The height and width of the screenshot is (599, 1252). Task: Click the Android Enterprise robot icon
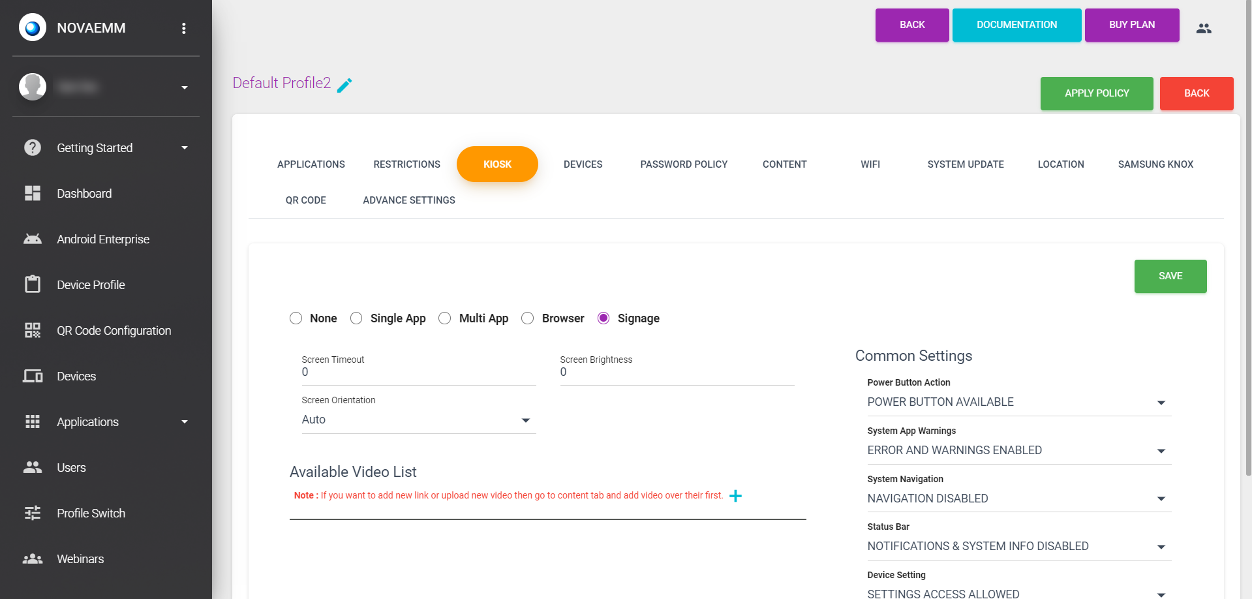pos(33,239)
